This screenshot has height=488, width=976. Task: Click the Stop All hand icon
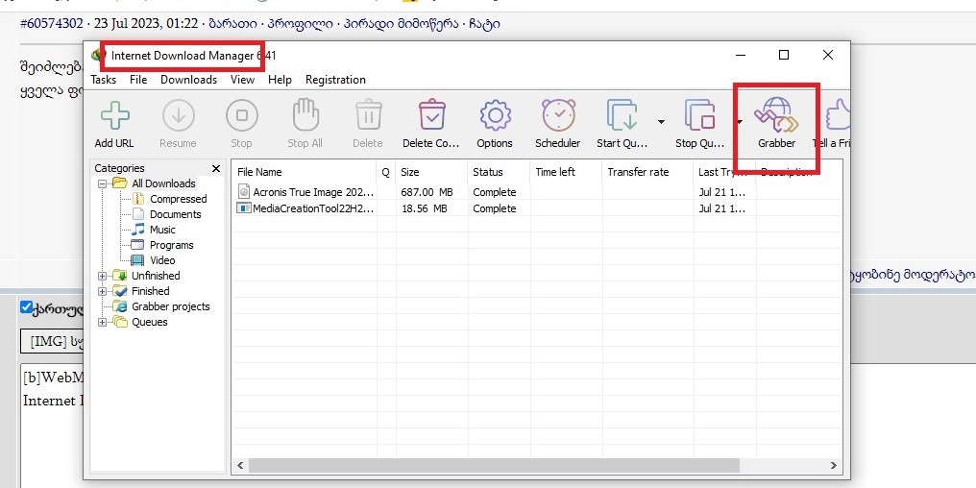305,116
